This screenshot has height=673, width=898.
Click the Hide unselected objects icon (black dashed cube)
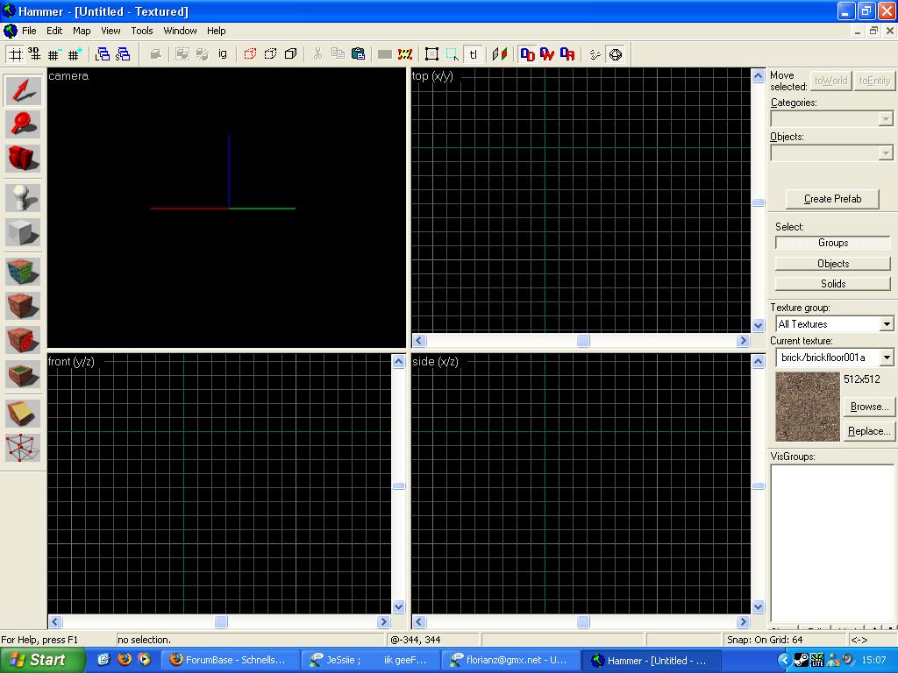[x=270, y=54]
